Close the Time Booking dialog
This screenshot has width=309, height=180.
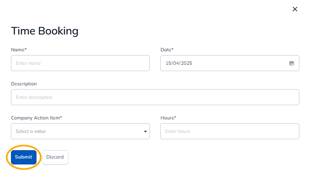click(x=295, y=9)
